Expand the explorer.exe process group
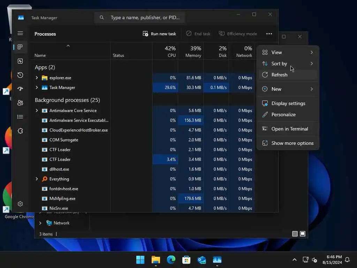The image size is (357, 268). pyautogui.click(x=37, y=78)
